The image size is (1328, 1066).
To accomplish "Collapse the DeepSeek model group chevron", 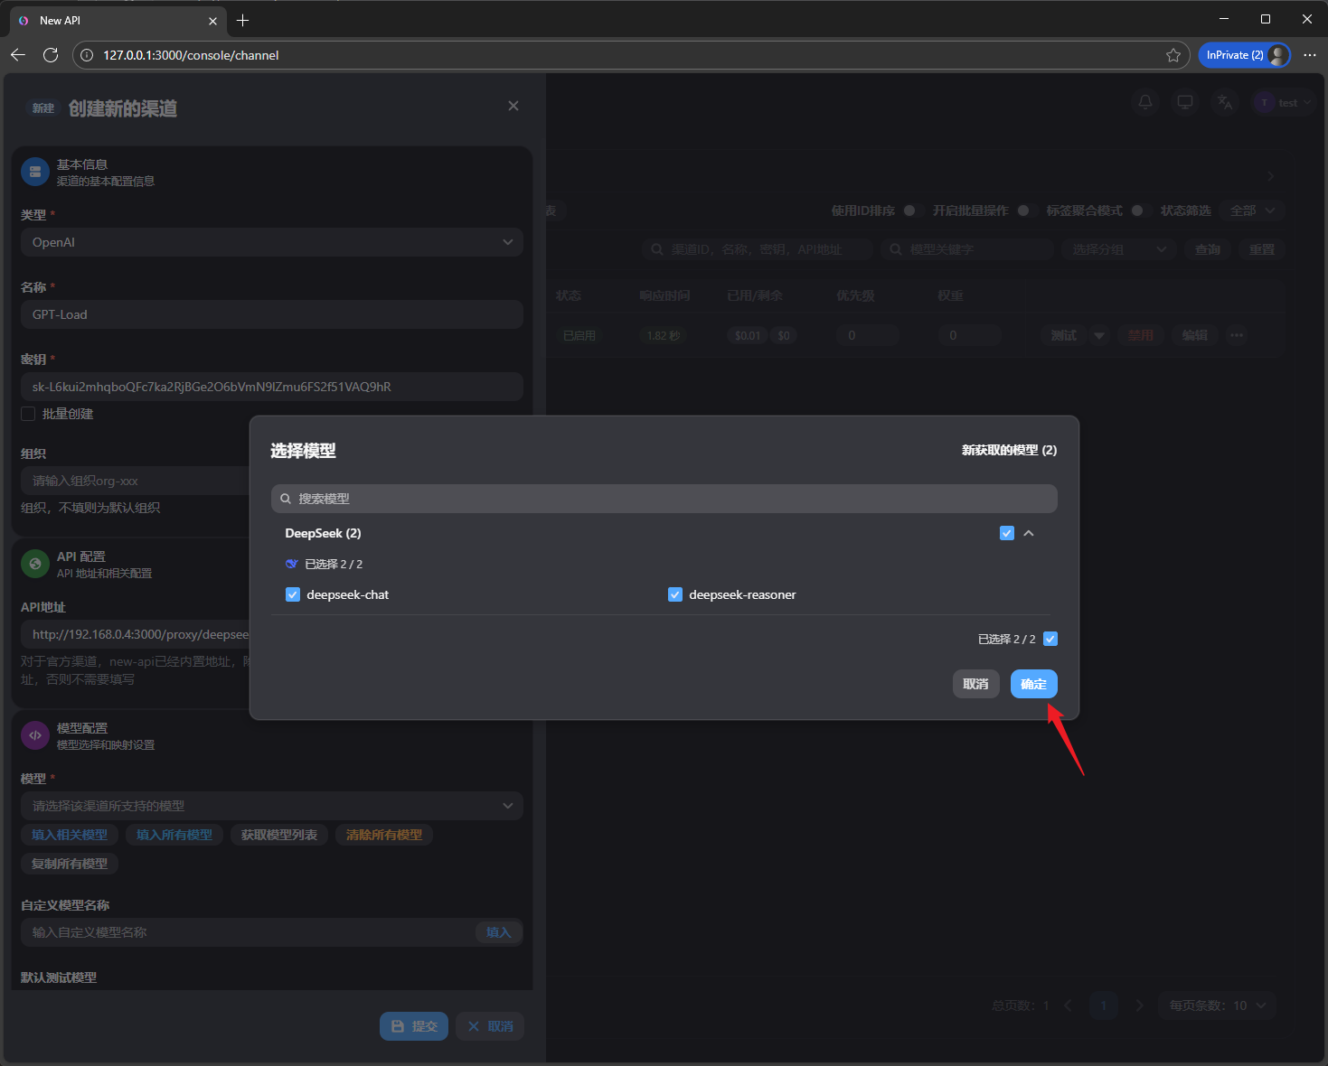I will [x=1029, y=533].
